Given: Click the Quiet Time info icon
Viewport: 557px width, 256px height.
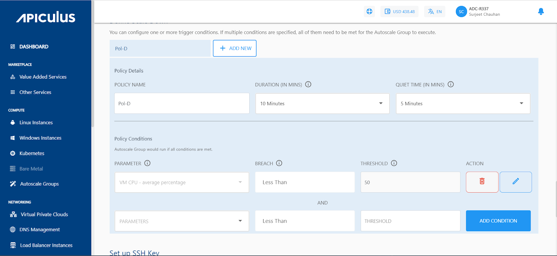Looking at the screenshot, I should tap(450, 84).
